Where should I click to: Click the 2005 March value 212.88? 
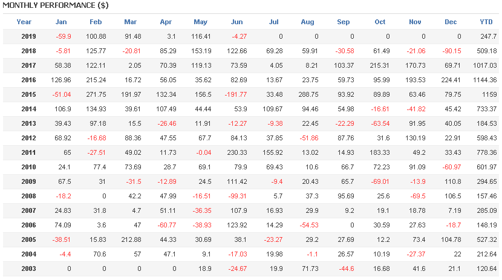(131, 239)
